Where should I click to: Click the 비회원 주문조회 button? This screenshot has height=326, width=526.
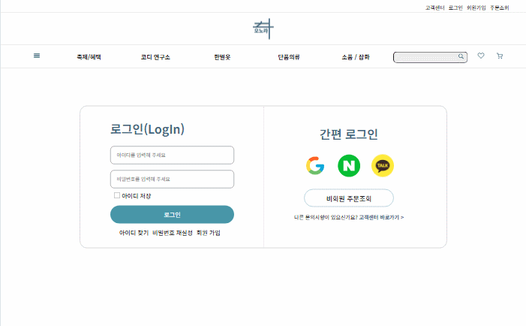point(349,198)
